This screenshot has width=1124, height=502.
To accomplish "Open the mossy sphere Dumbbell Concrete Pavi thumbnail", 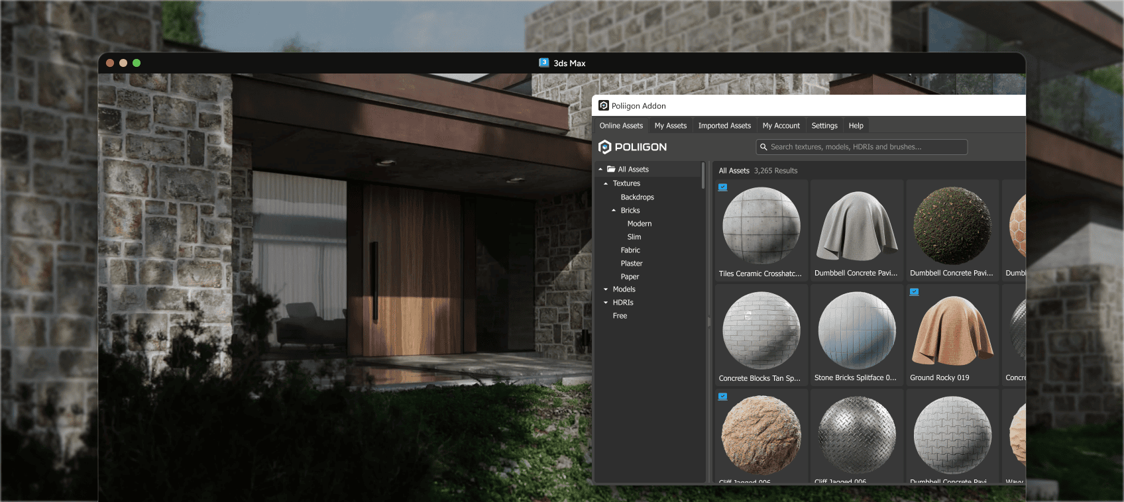I will (952, 226).
